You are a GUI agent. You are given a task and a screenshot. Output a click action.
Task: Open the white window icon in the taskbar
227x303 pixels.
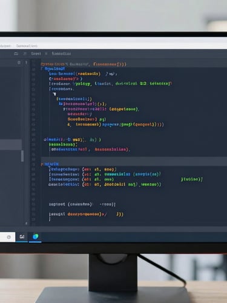coord(22,236)
